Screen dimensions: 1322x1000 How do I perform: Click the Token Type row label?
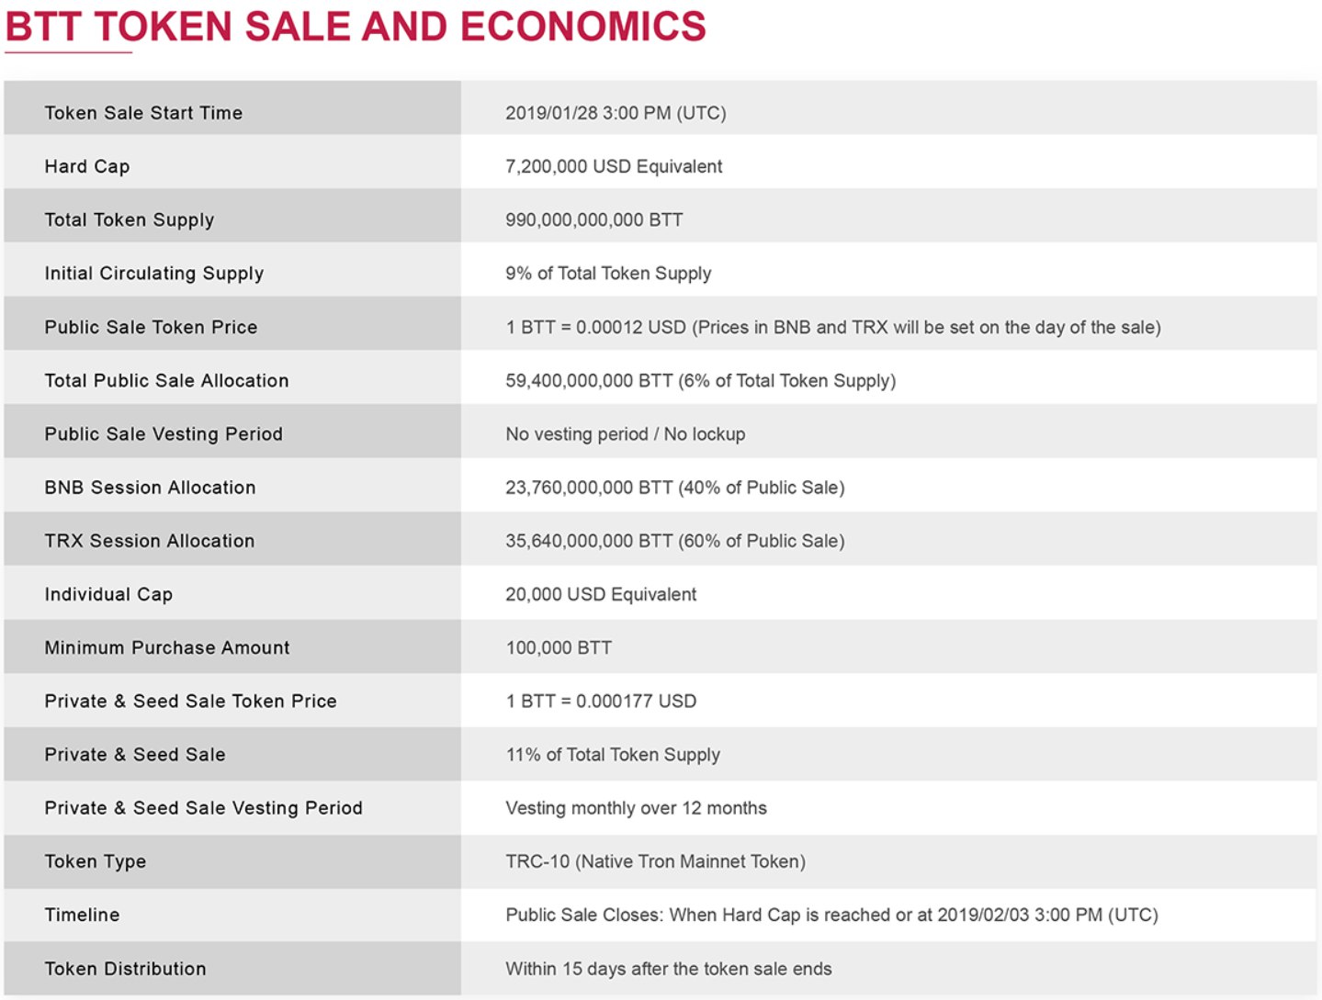(96, 861)
